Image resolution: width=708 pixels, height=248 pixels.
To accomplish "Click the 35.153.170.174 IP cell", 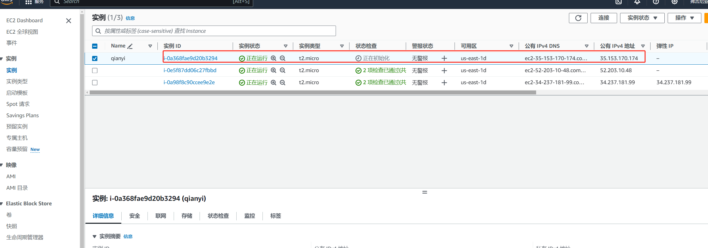I will 619,58.
